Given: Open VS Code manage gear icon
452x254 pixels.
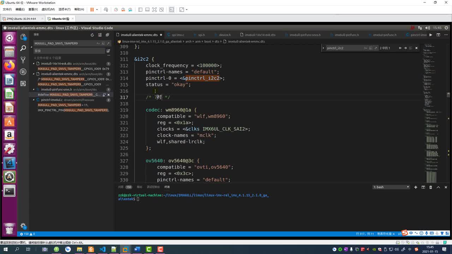Looking at the screenshot, I should 23,226.
